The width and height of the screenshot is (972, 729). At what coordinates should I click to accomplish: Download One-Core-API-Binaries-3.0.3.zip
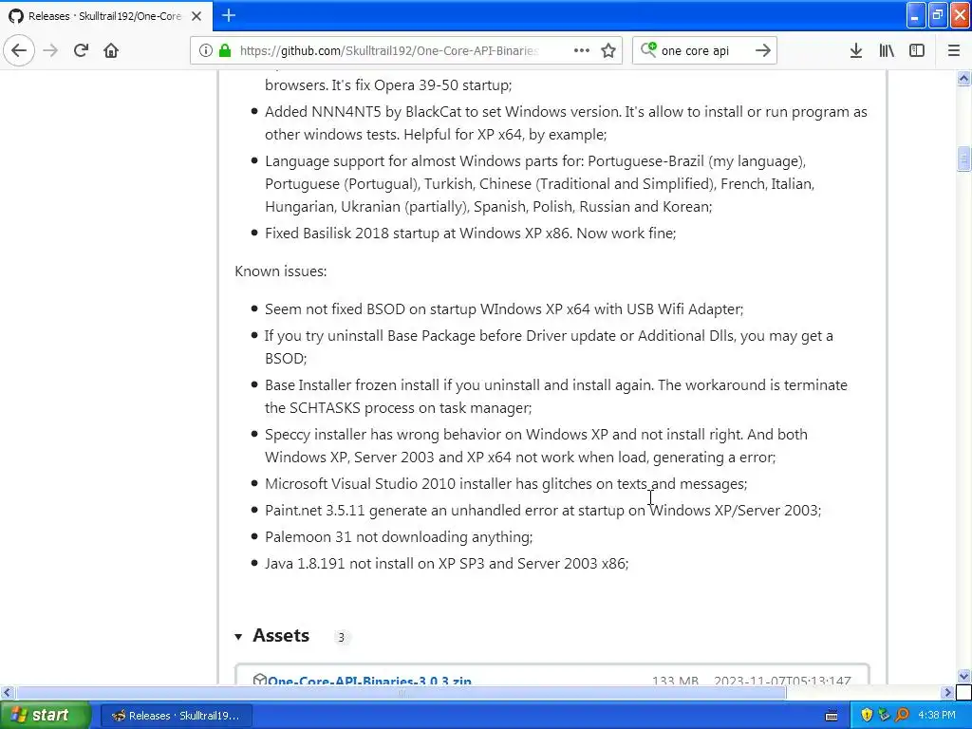(369, 680)
